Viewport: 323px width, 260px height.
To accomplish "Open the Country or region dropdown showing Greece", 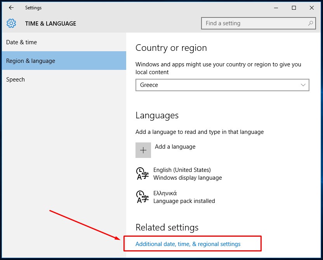I will [x=222, y=85].
